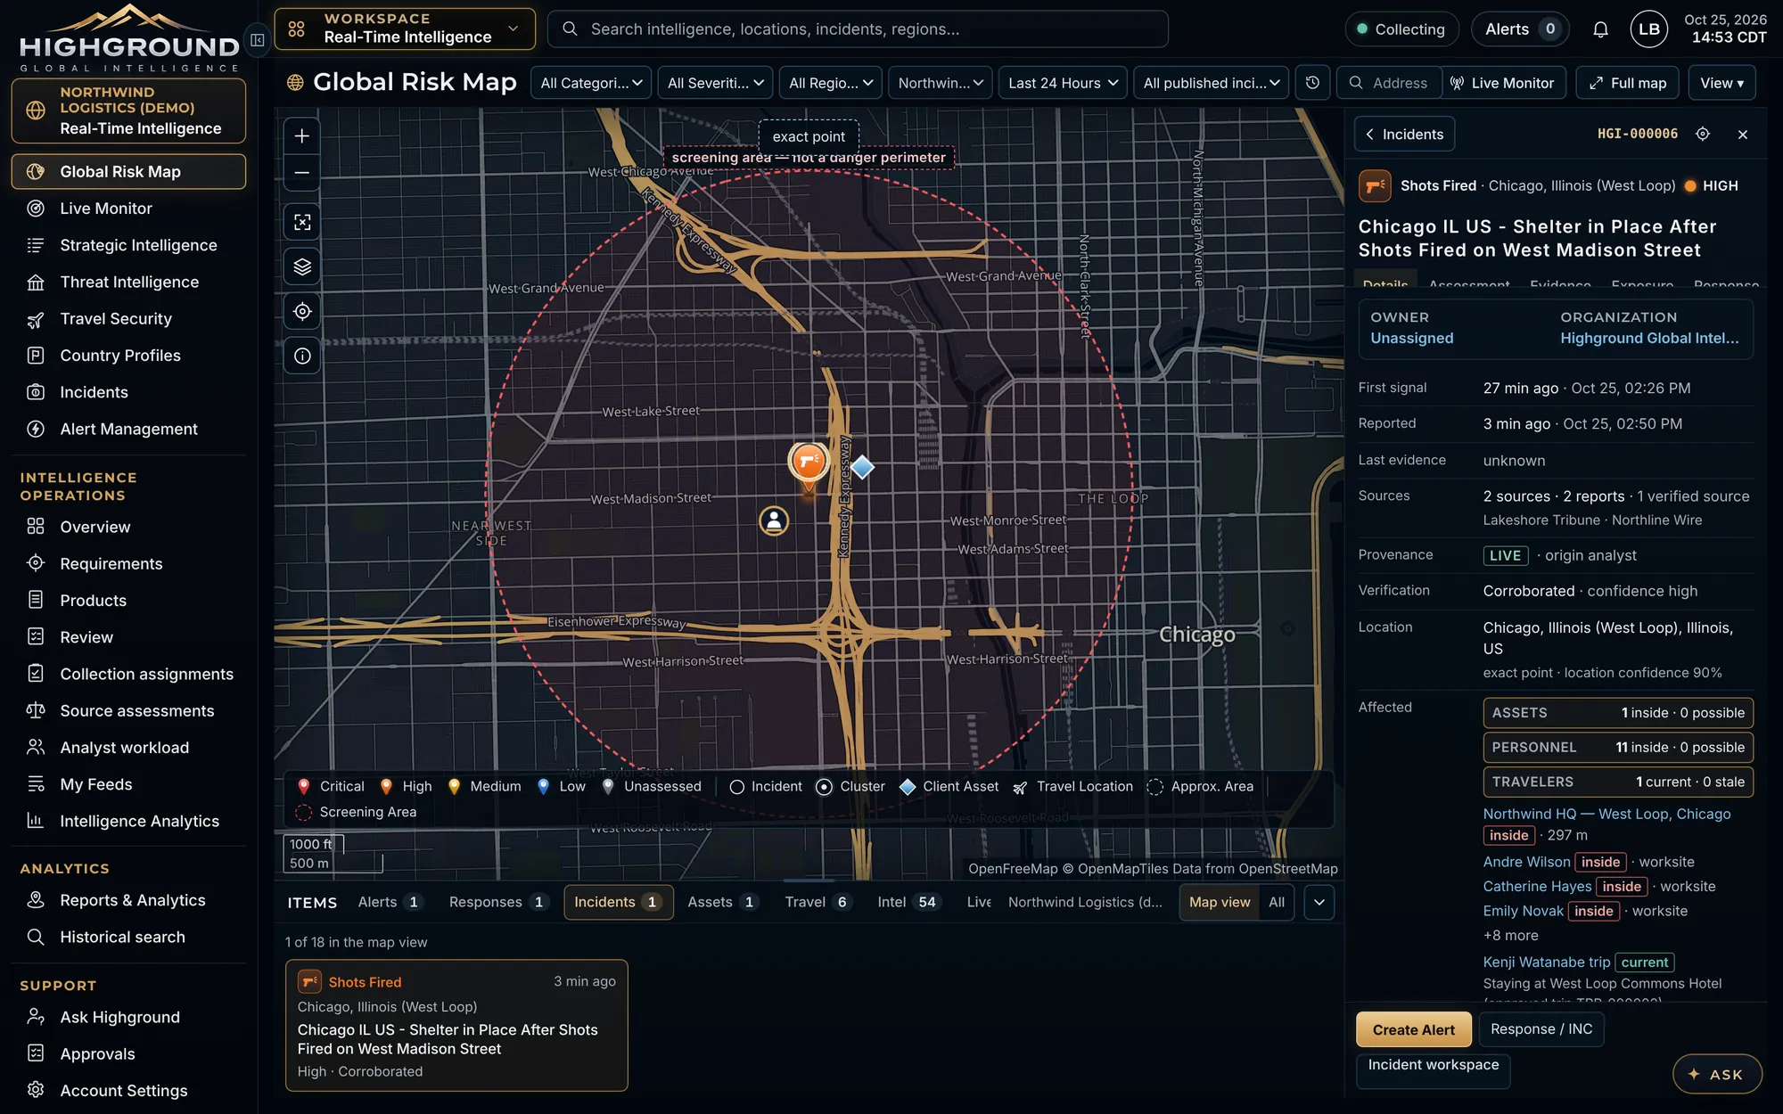The height and width of the screenshot is (1114, 1783).
Task: Open Strategic Intelligence in sidebar
Action: 127,245
